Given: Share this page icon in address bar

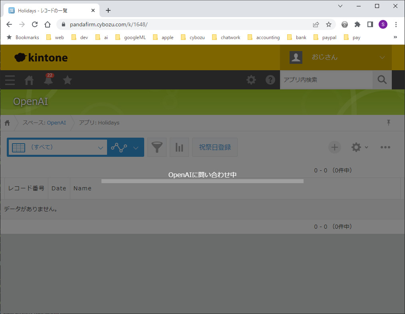Looking at the screenshot, I should (x=316, y=24).
